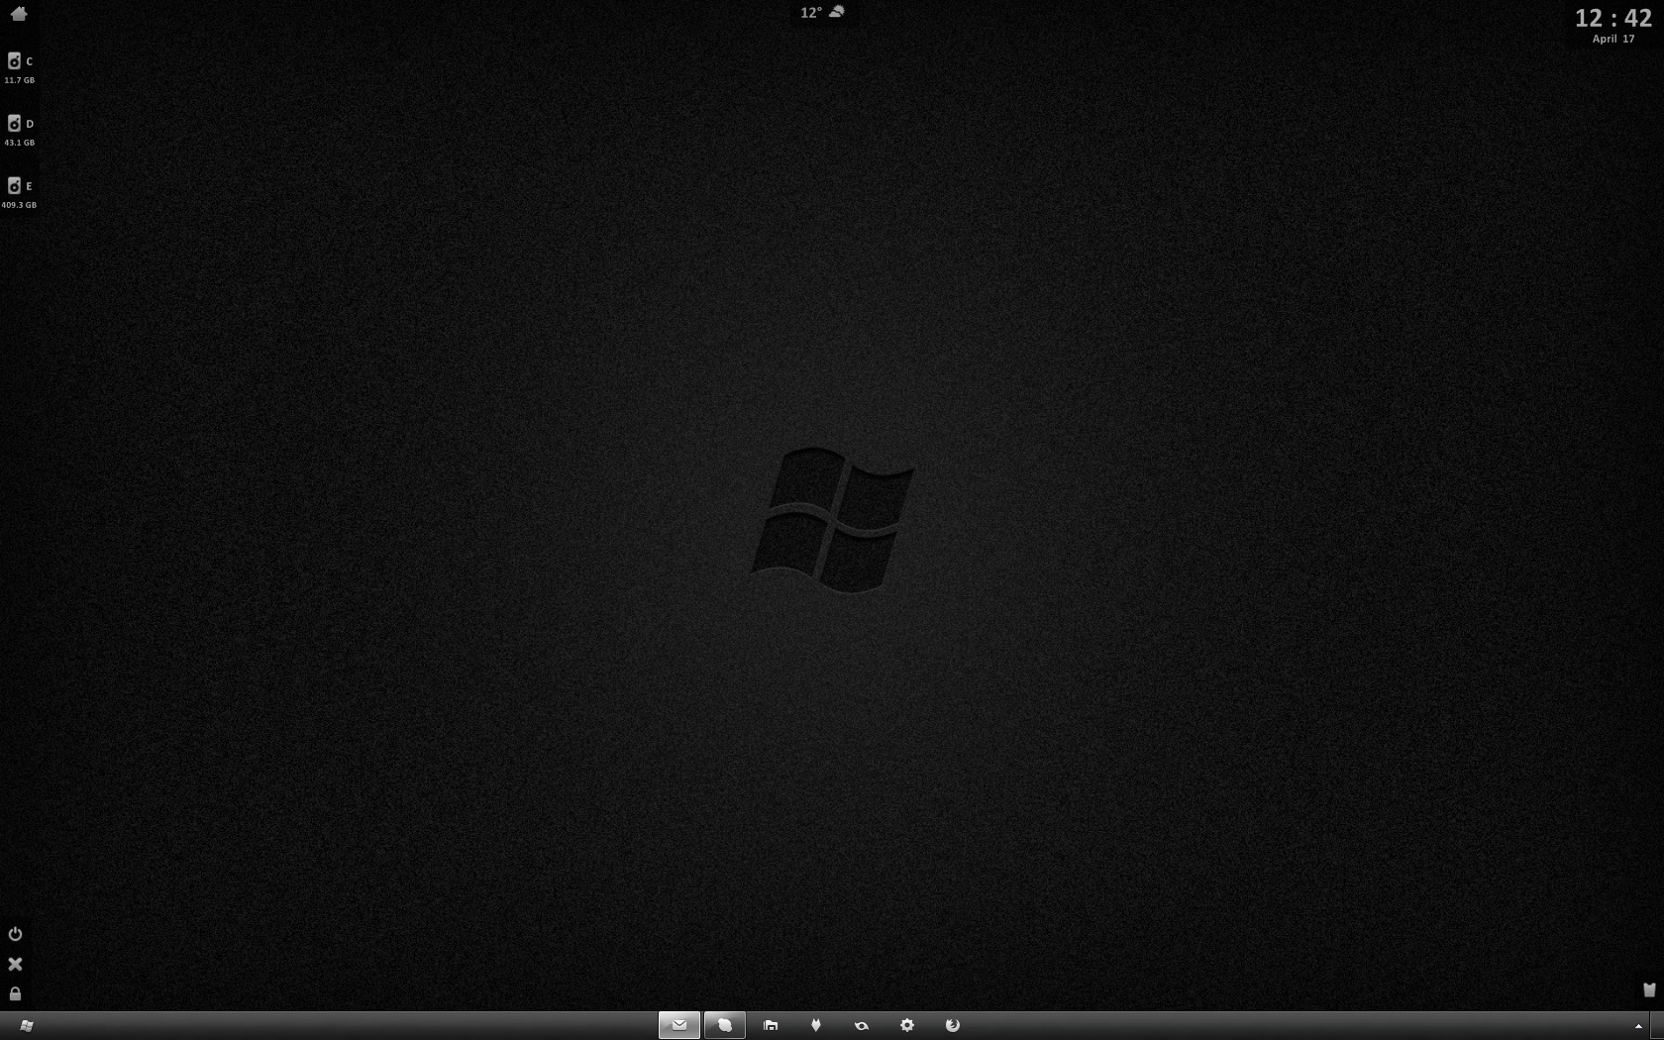Expand the hidden system tray arrow
Viewport: 1664px width, 1040px height.
pos(1638,1026)
